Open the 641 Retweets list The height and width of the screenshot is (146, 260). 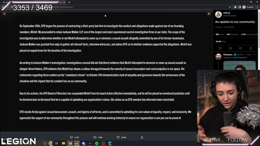tap(232, 34)
